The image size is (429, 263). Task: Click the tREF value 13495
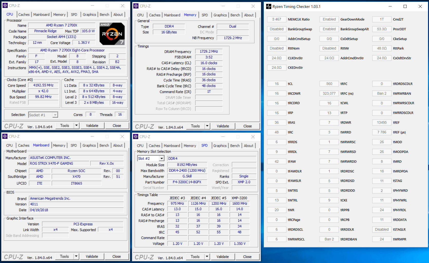click(382, 122)
